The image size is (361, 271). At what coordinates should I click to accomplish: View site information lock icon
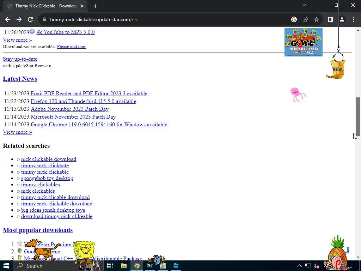[44, 20]
